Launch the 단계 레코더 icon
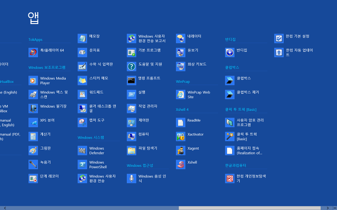 pyautogui.click(x=33, y=178)
